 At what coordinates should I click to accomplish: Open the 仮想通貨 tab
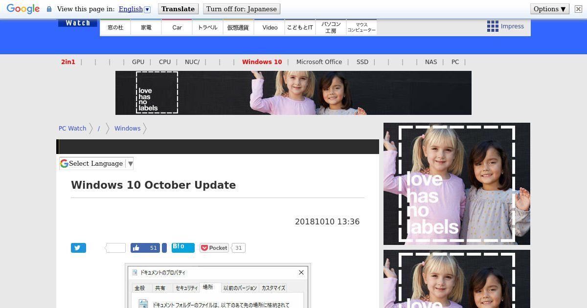coord(238,27)
